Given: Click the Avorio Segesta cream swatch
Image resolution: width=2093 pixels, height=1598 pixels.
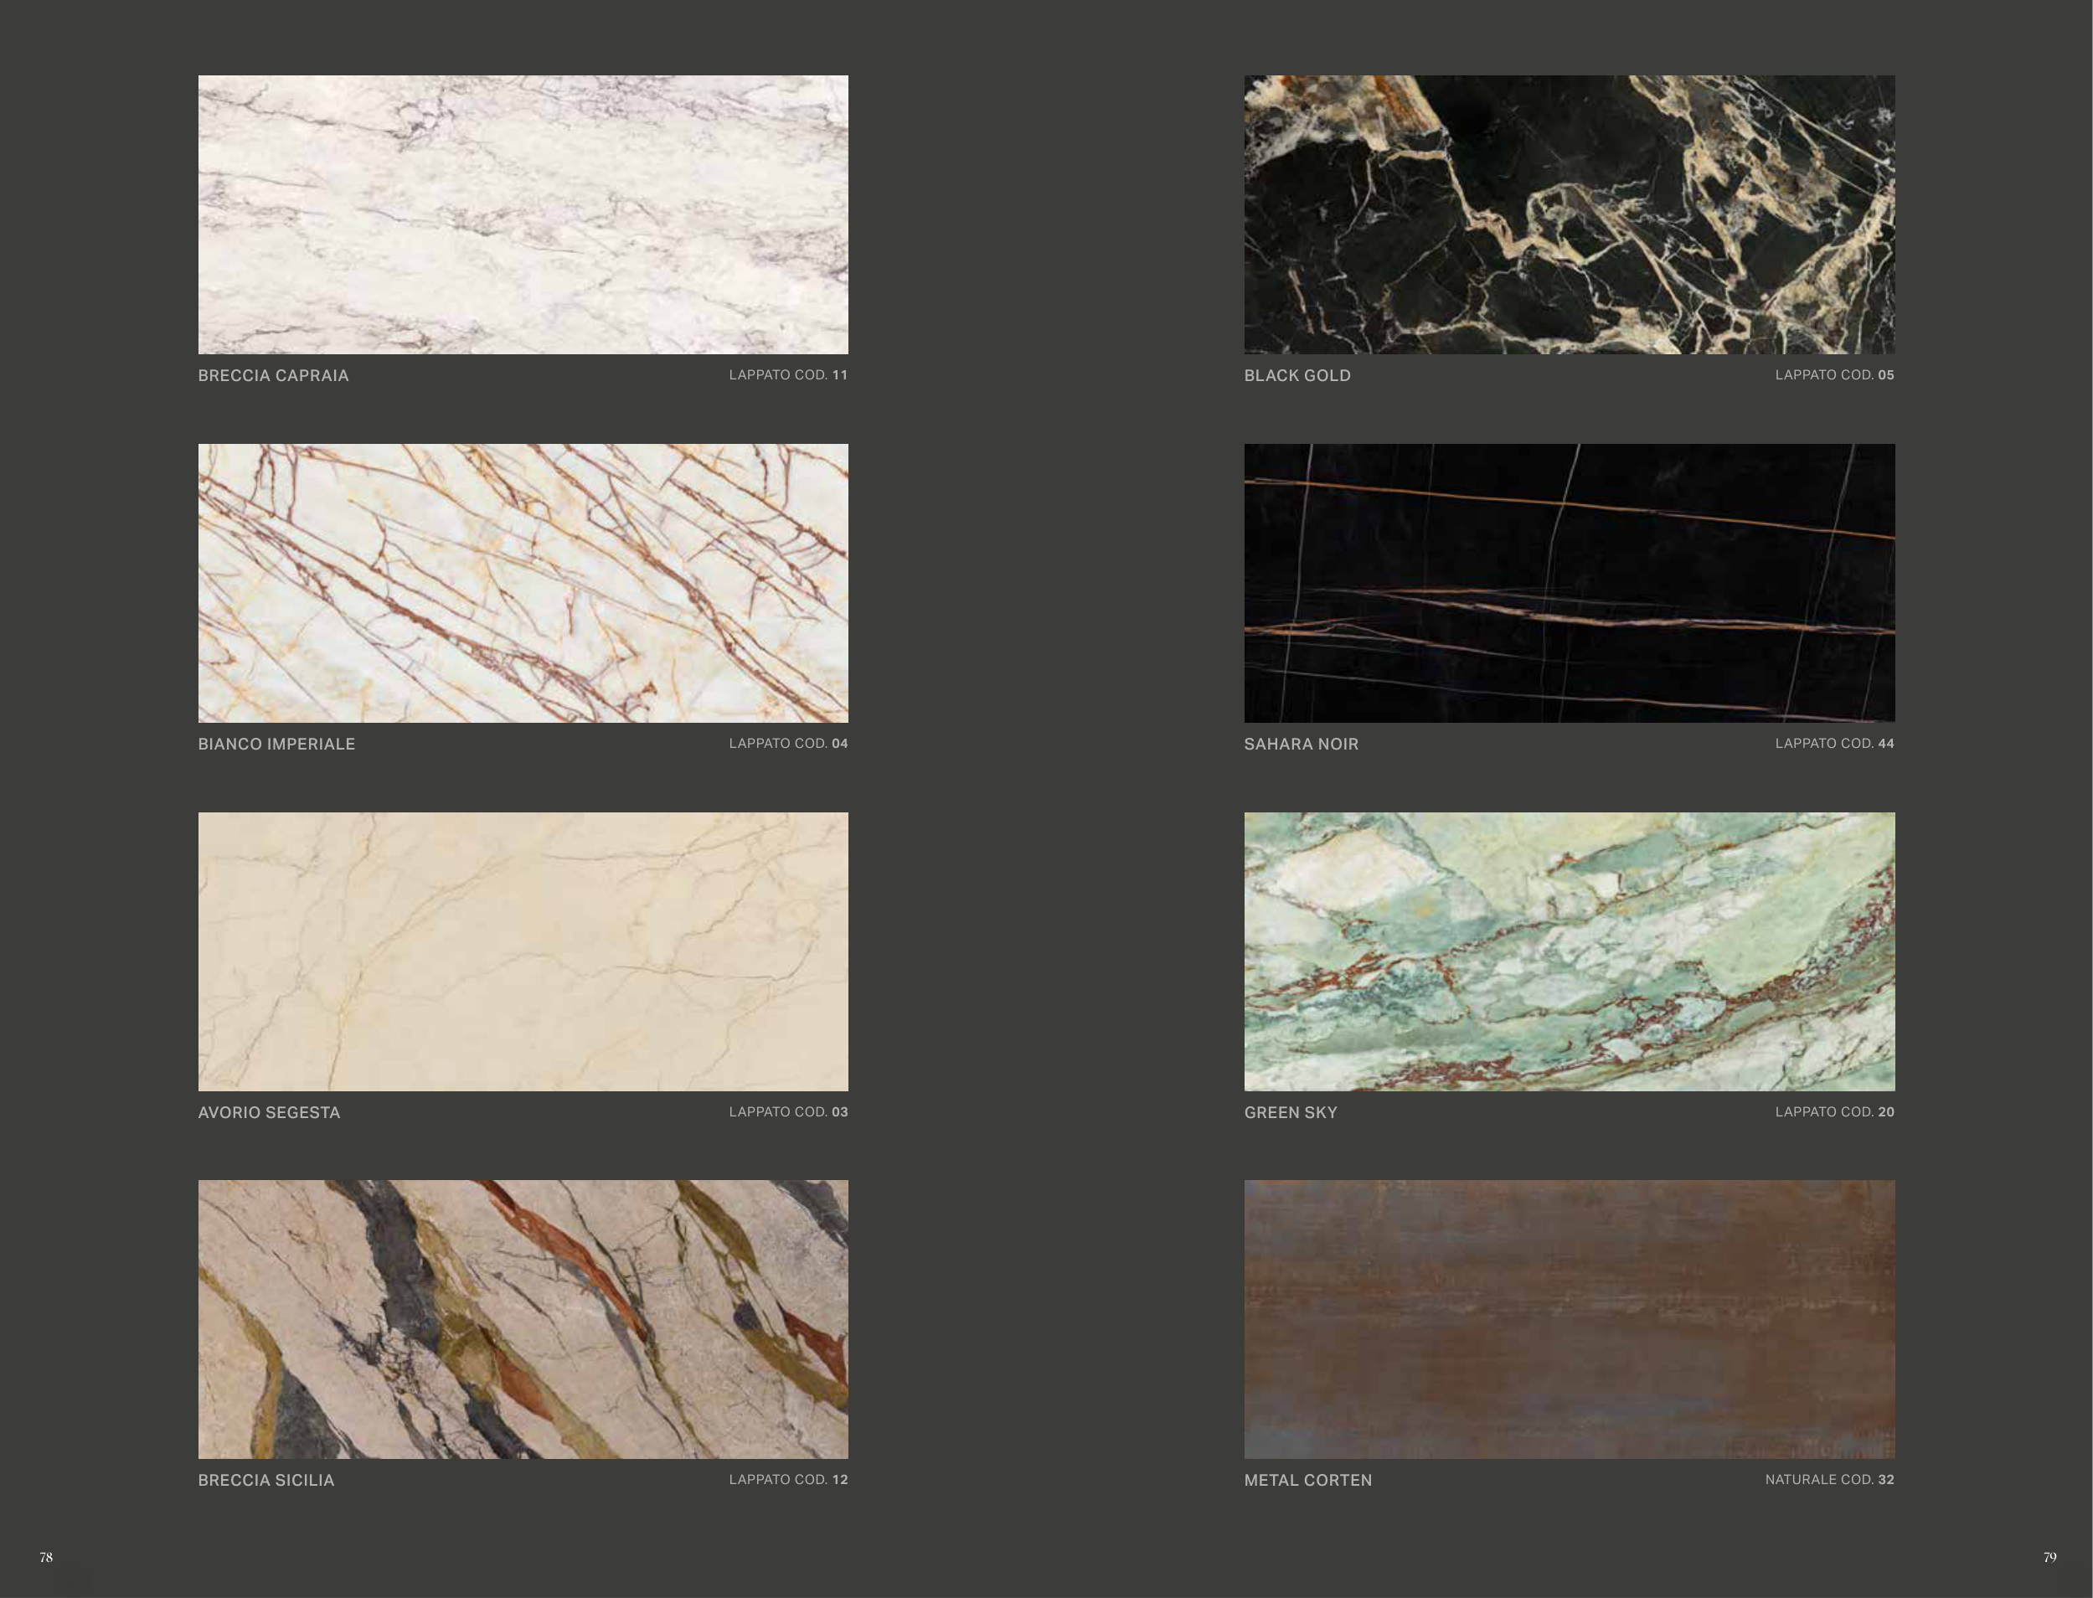Looking at the screenshot, I should coord(523,951).
